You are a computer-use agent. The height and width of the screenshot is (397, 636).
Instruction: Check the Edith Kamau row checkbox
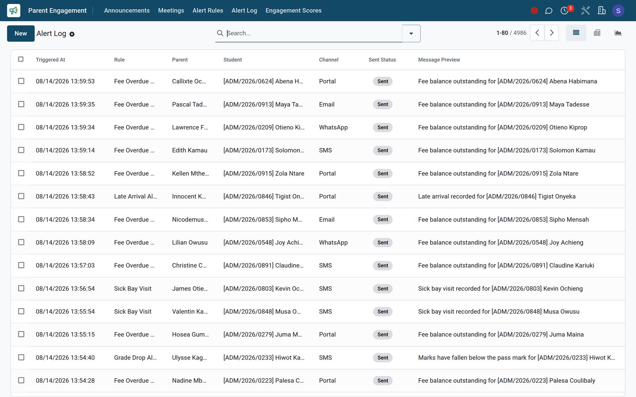(x=21, y=150)
